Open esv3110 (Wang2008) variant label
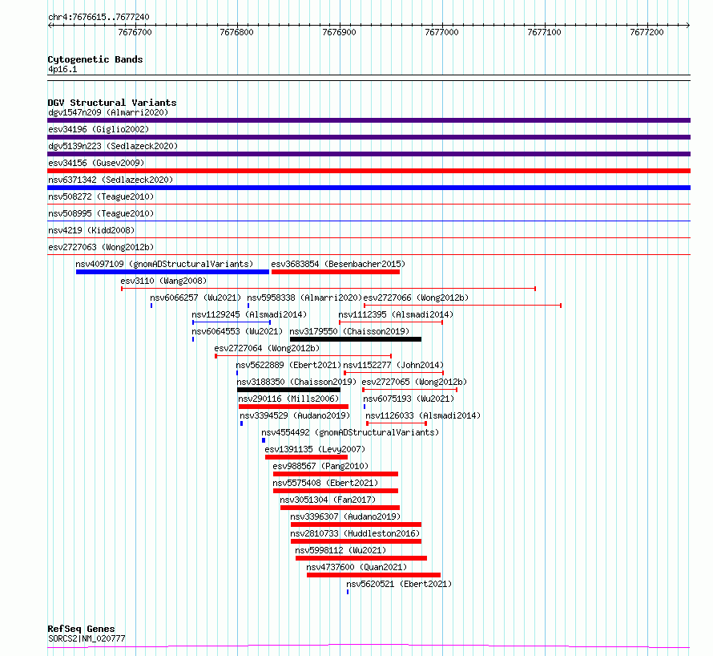 (163, 281)
